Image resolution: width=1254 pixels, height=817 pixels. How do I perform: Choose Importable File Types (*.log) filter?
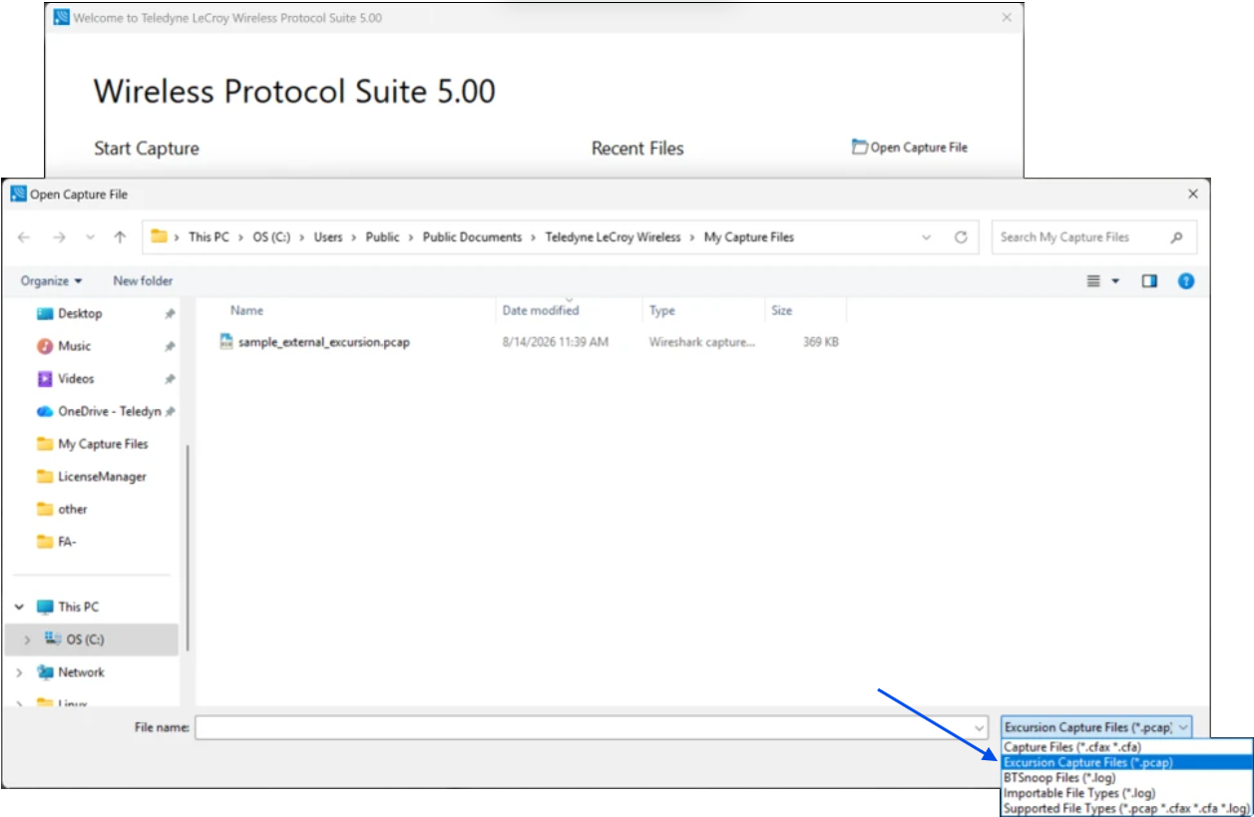pyautogui.click(x=1079, y=793)
